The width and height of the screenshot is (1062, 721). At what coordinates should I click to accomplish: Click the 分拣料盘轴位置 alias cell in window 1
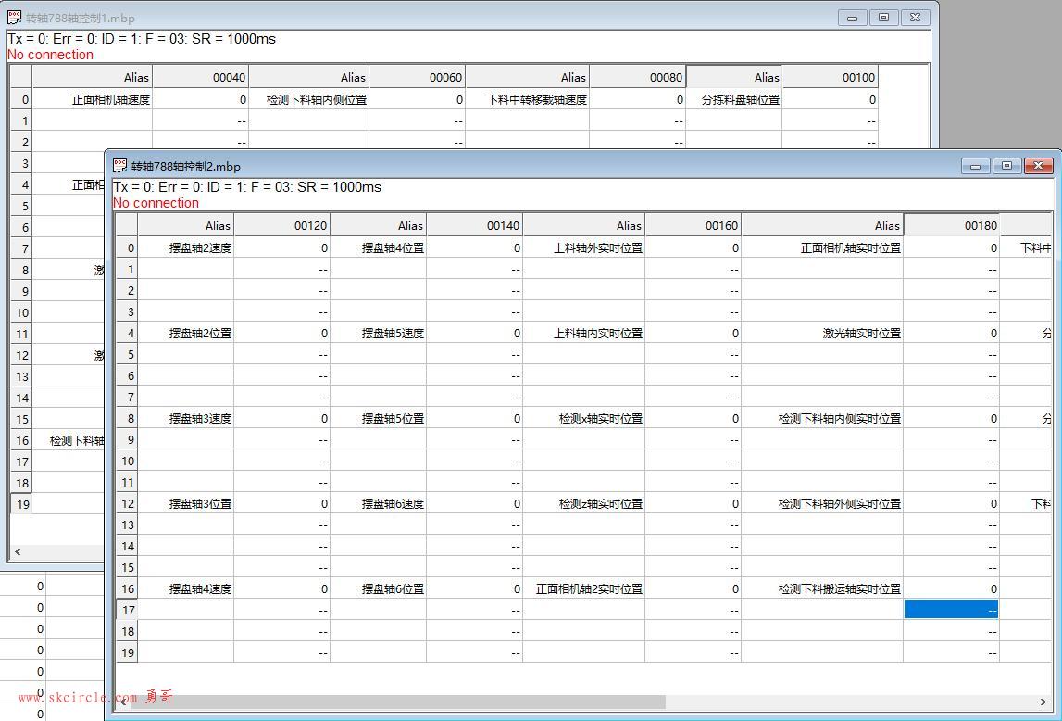click(734, 99)
